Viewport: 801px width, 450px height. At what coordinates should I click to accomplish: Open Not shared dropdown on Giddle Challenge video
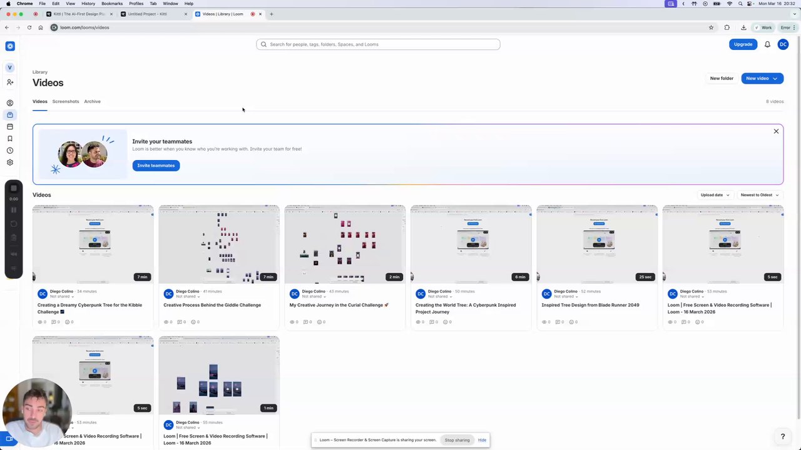pyautogui.click(x=187, y=296)
